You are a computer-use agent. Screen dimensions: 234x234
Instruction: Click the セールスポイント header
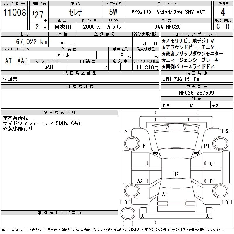[197, 34]
